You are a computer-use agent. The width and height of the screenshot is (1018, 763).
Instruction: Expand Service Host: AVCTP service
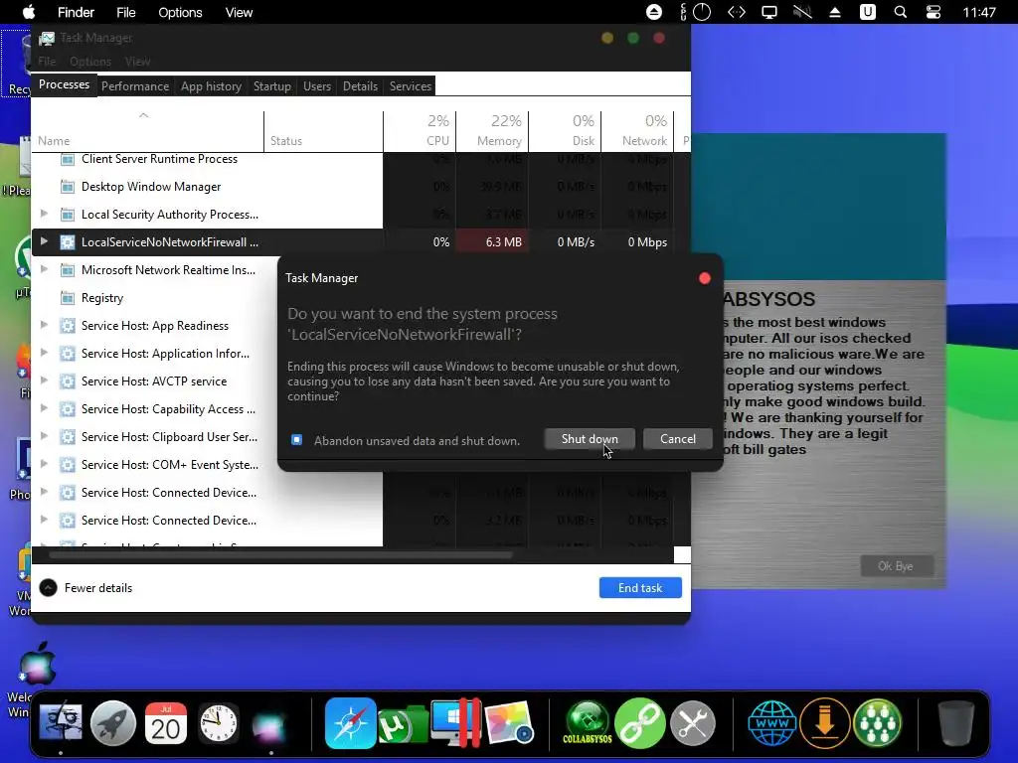44,381
